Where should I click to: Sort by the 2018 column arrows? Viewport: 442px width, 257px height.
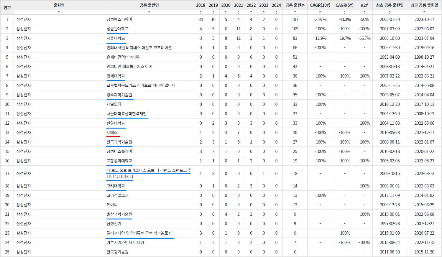tap(201, 12)
